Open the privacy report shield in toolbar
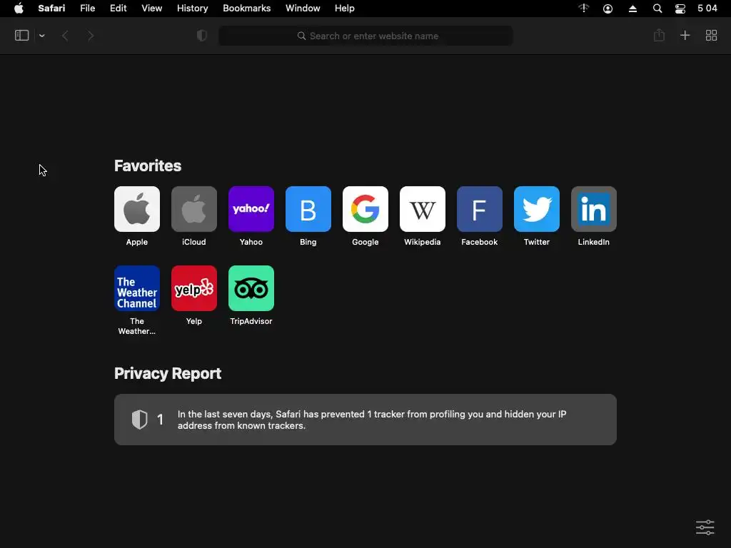 click(202, 36)
